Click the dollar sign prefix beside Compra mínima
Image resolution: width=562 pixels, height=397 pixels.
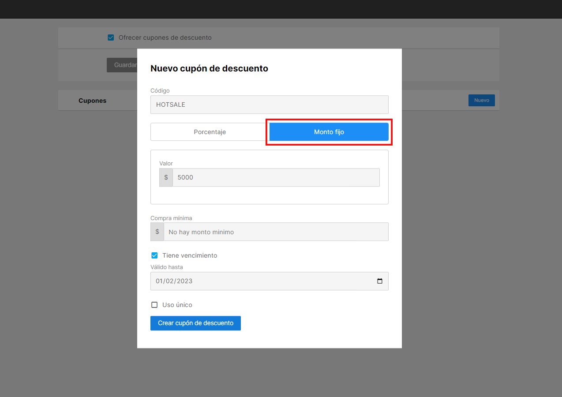click(157, 232)
